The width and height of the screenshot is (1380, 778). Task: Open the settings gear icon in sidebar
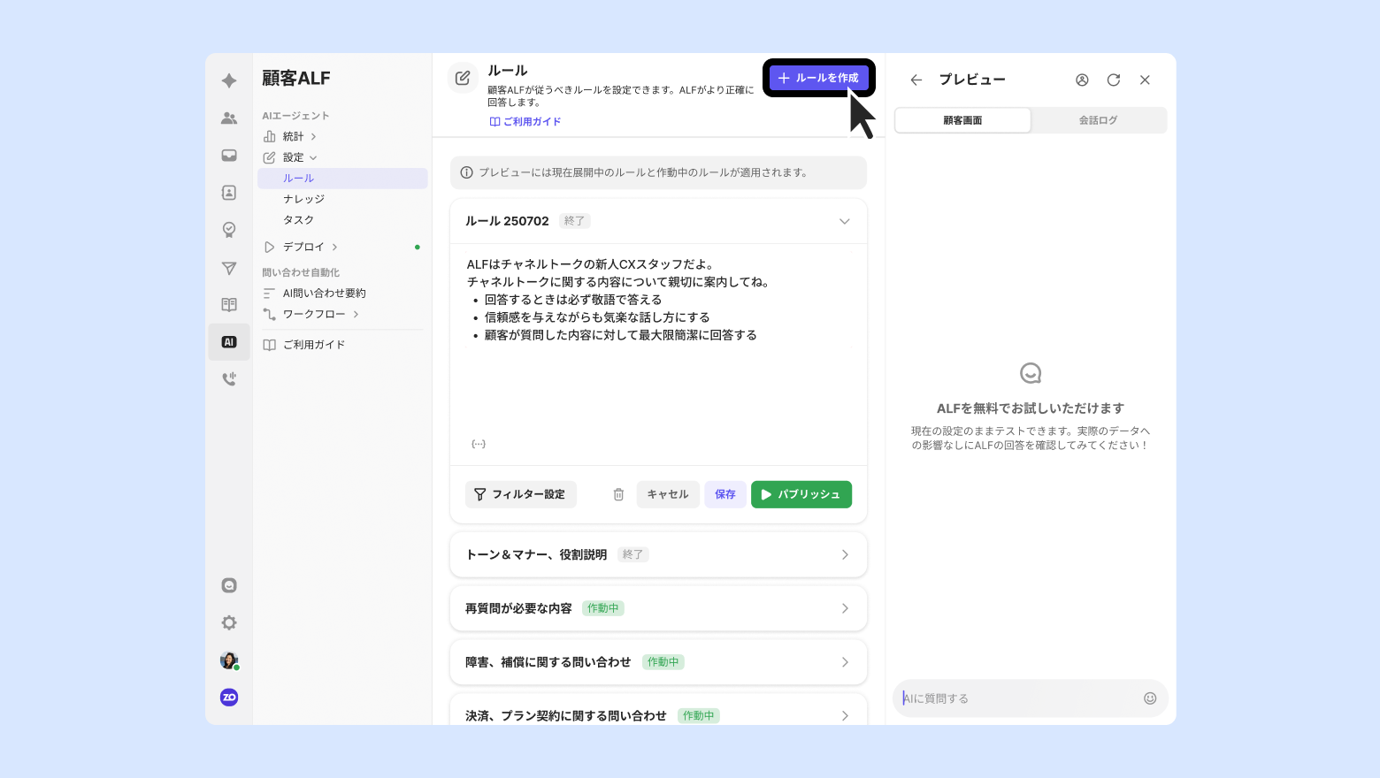[229, 623]
